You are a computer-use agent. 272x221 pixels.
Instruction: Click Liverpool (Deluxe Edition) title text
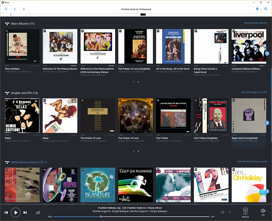point(246,69)
